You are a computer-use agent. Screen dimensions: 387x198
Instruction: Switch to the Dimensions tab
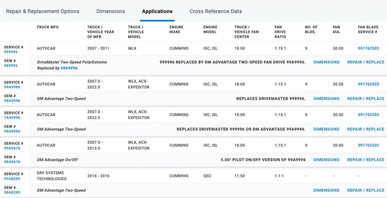(111, 11)
